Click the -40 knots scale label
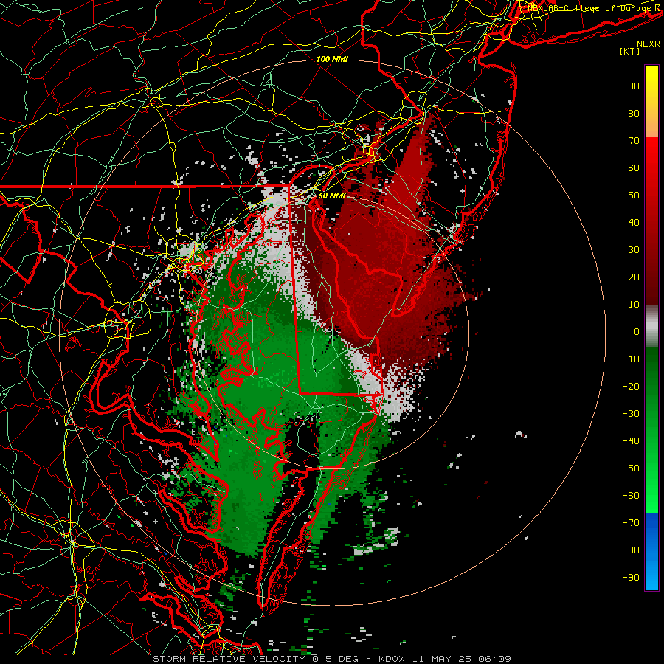The height and width of the screenshot is (664, 664). pos(631,441)
